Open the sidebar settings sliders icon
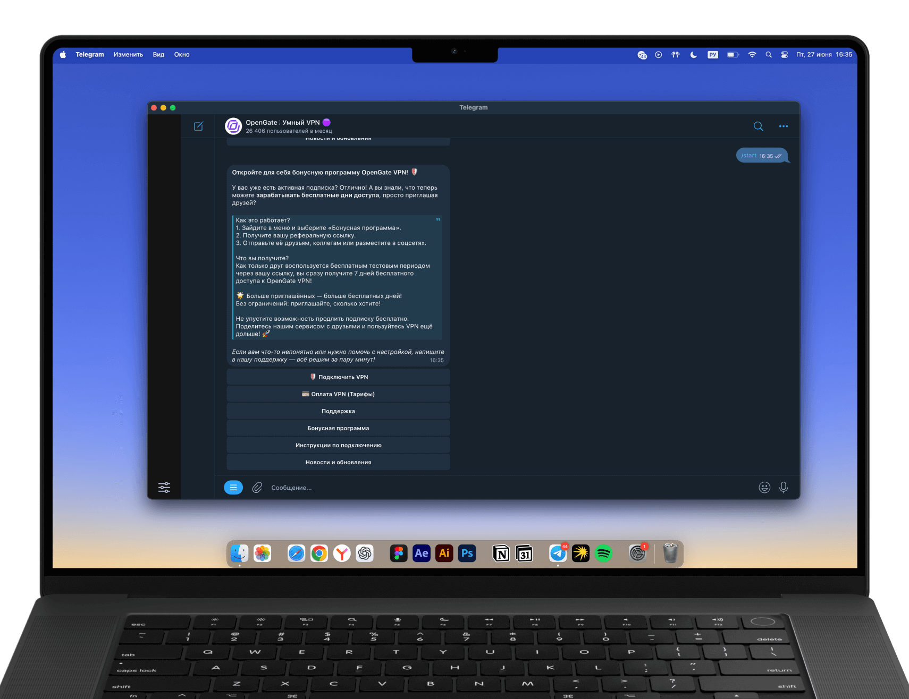 click(x=164, y=487)
